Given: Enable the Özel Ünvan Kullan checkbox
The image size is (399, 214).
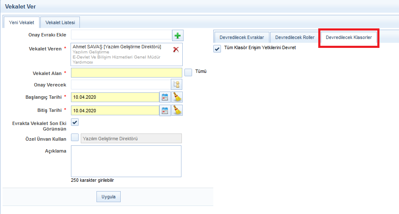Looking at the screenshot, I should click(75, 137).
